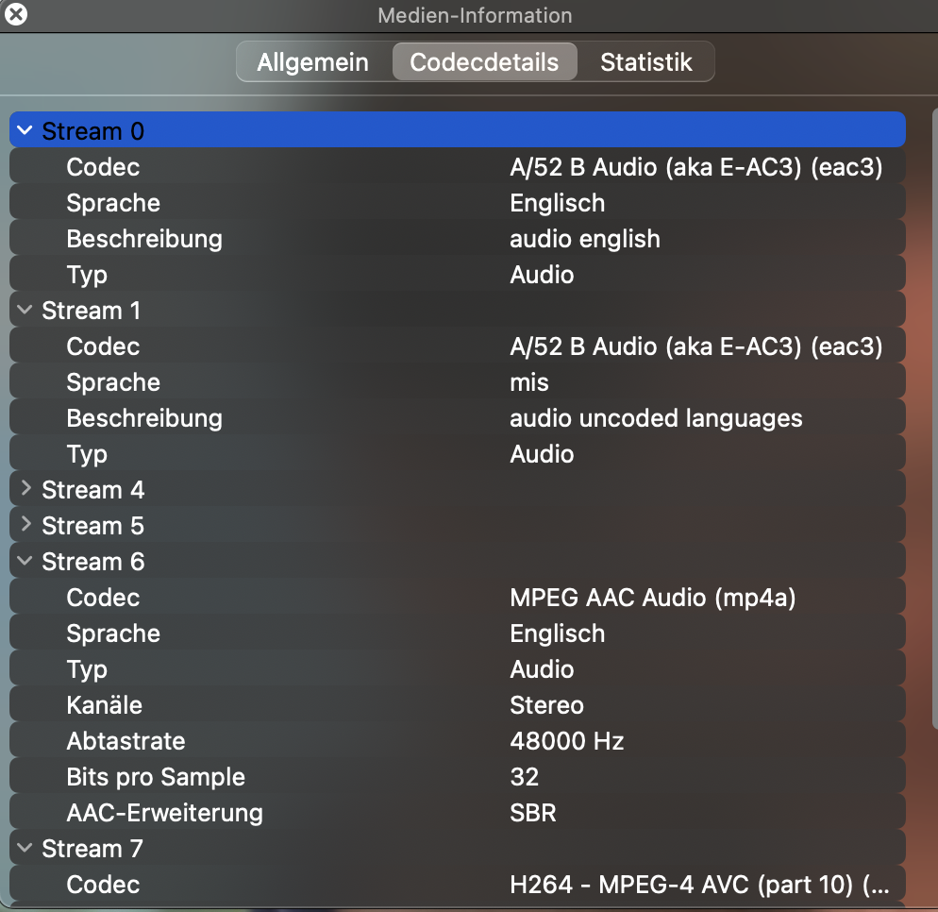Expand Stream 4 using its chevron
Image resolution: width=938 pixels, height=912 pixels.
coord(25,488)
